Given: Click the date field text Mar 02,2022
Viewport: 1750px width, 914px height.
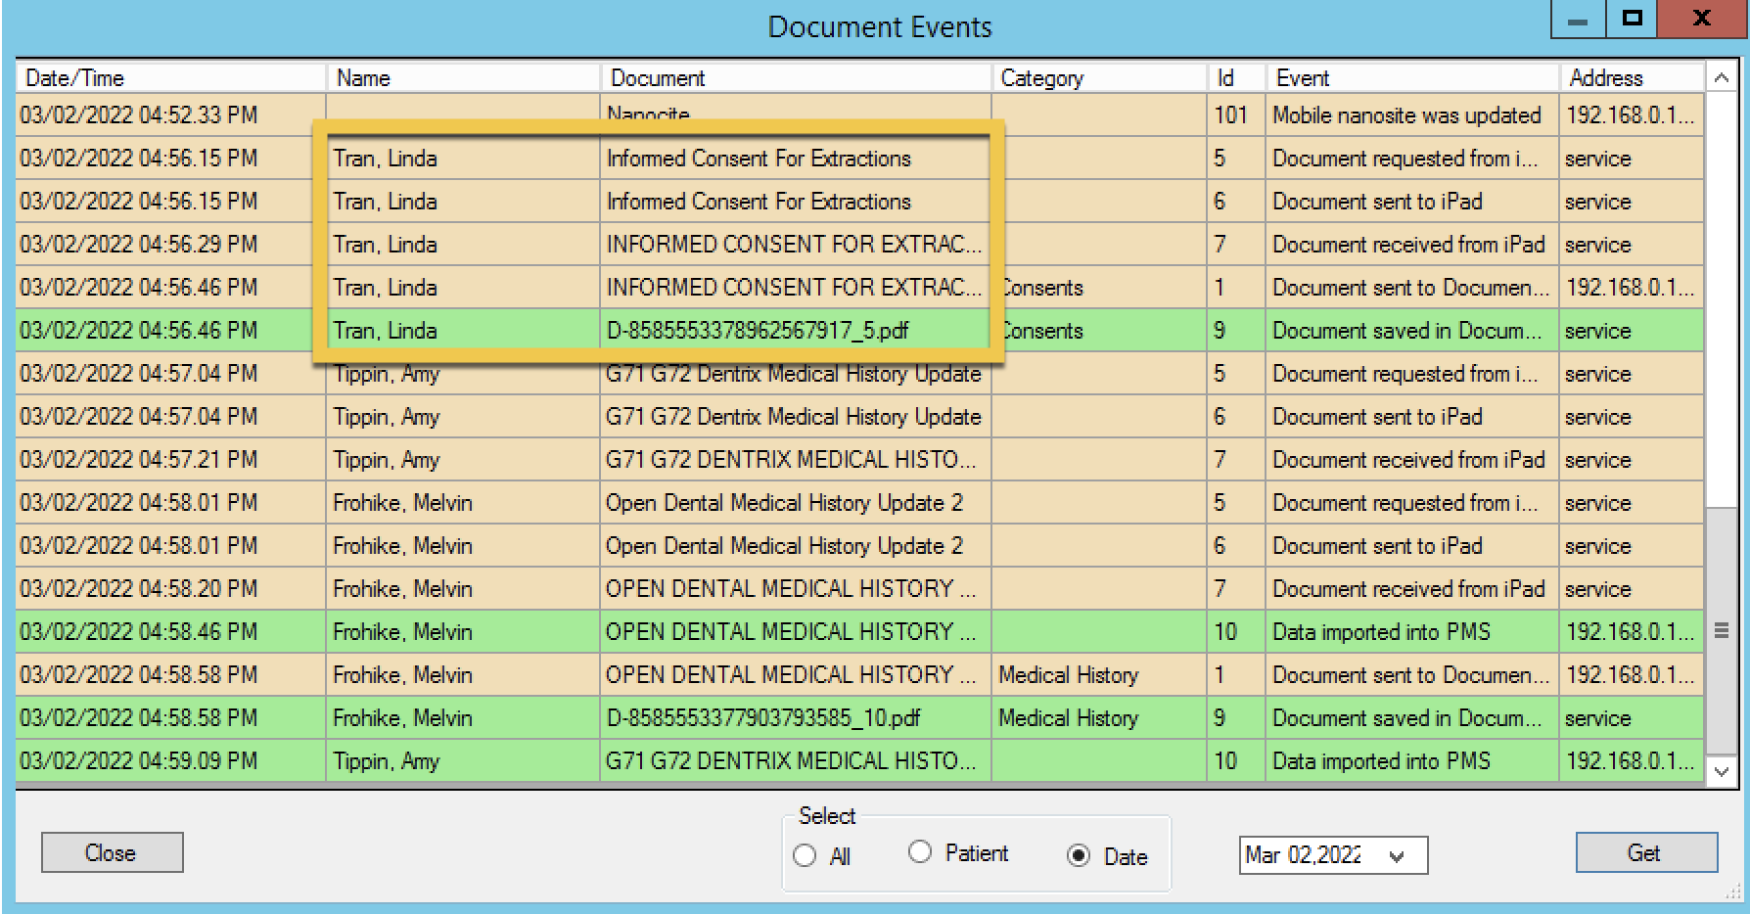Looking at the screenshot, I should point(1303,855).
